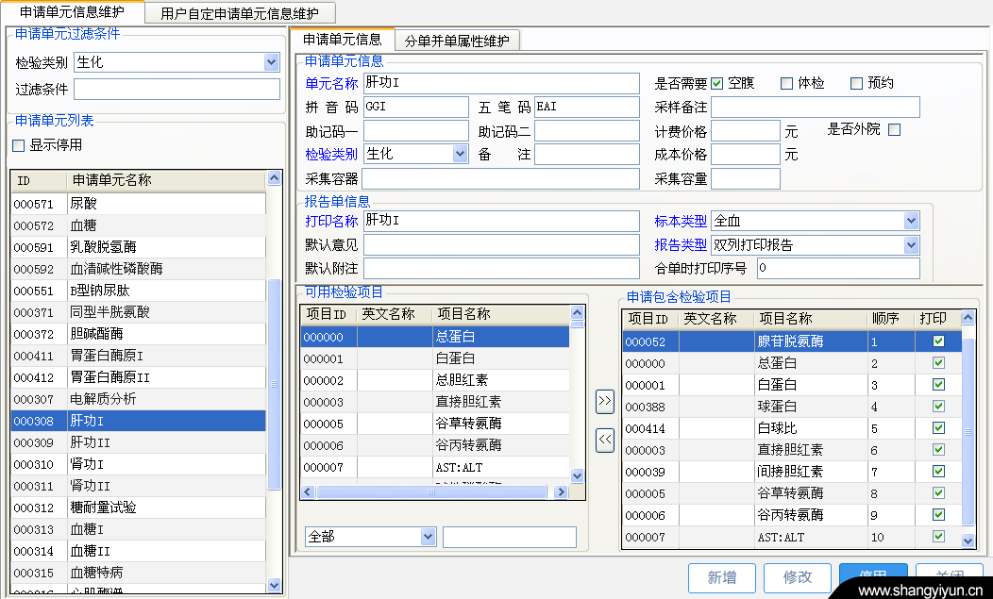
Task: Select 球蛋白 in included items list
Action: 792,407
